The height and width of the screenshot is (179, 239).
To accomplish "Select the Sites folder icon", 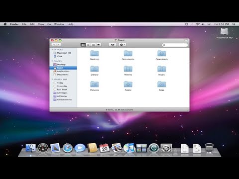I will (161, 84).
